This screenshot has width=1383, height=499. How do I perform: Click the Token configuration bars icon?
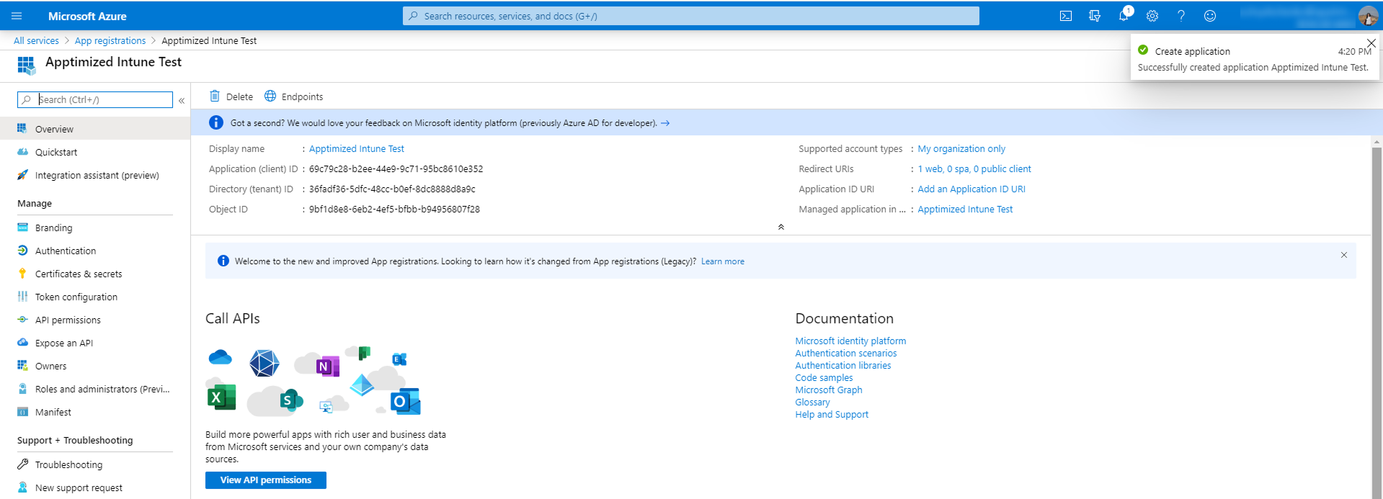tap(22, 296)
